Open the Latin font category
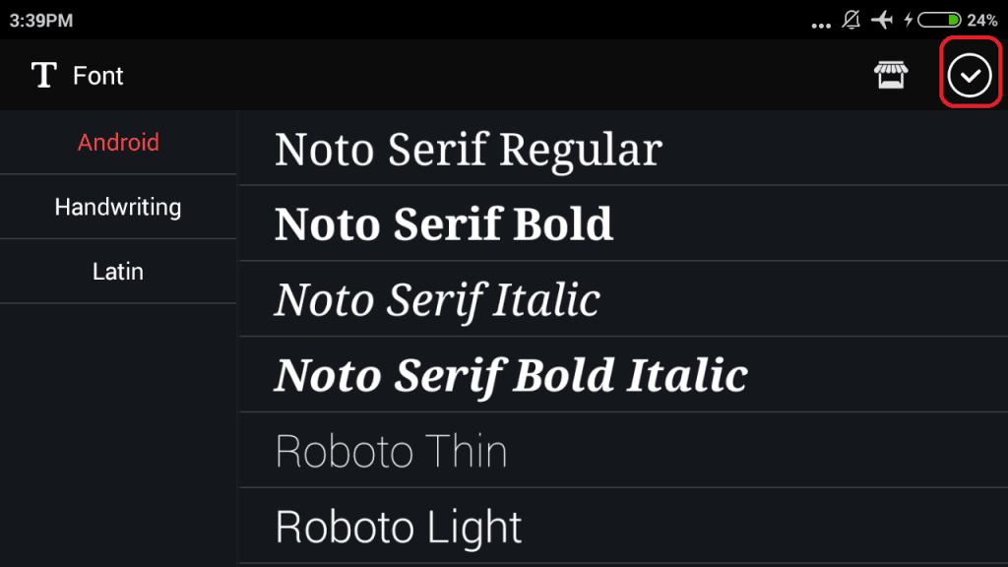1008x567 pixels. (118, 272)
